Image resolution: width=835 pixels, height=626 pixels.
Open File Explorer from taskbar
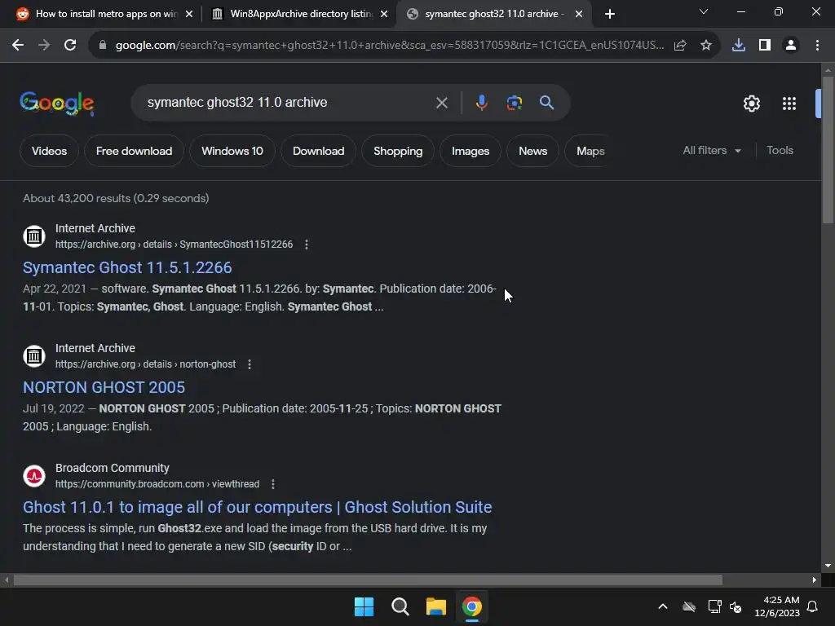[436, 606]
